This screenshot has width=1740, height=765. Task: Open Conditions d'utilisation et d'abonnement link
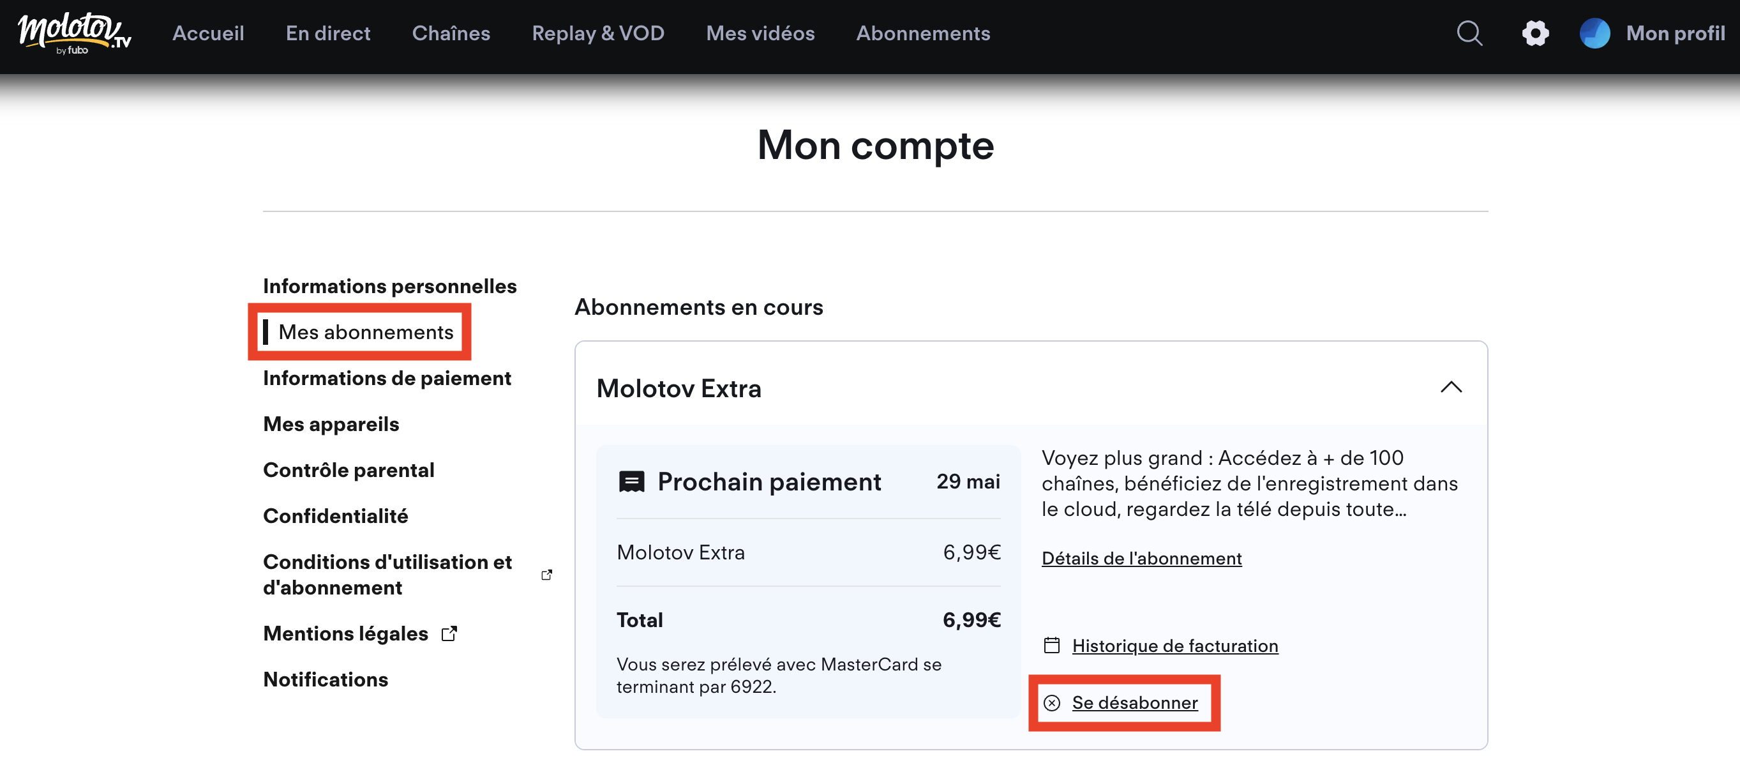[x=387, y=575]
